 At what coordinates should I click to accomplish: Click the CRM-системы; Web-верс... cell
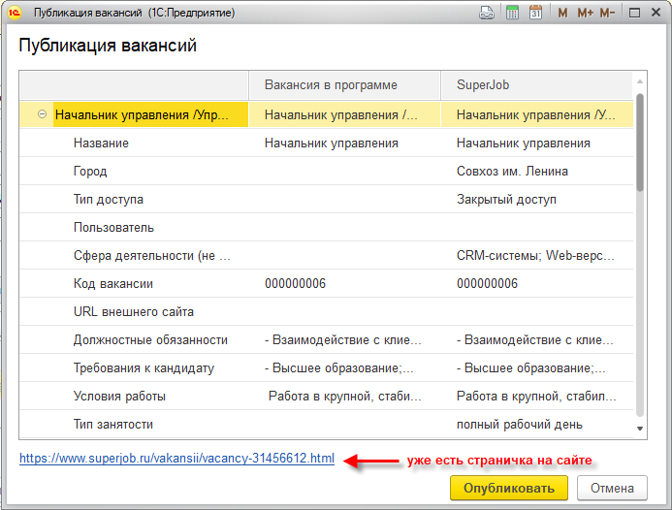pyautogui.click(x=535, y=255)
